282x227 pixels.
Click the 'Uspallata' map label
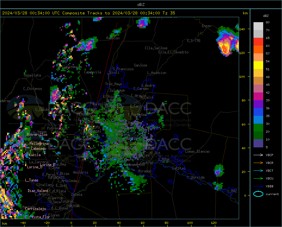[32, 76]
